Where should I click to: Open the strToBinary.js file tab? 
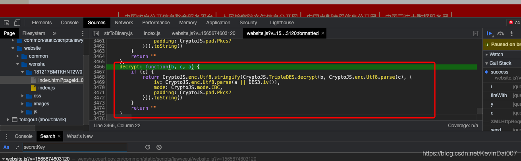point(118,33)
